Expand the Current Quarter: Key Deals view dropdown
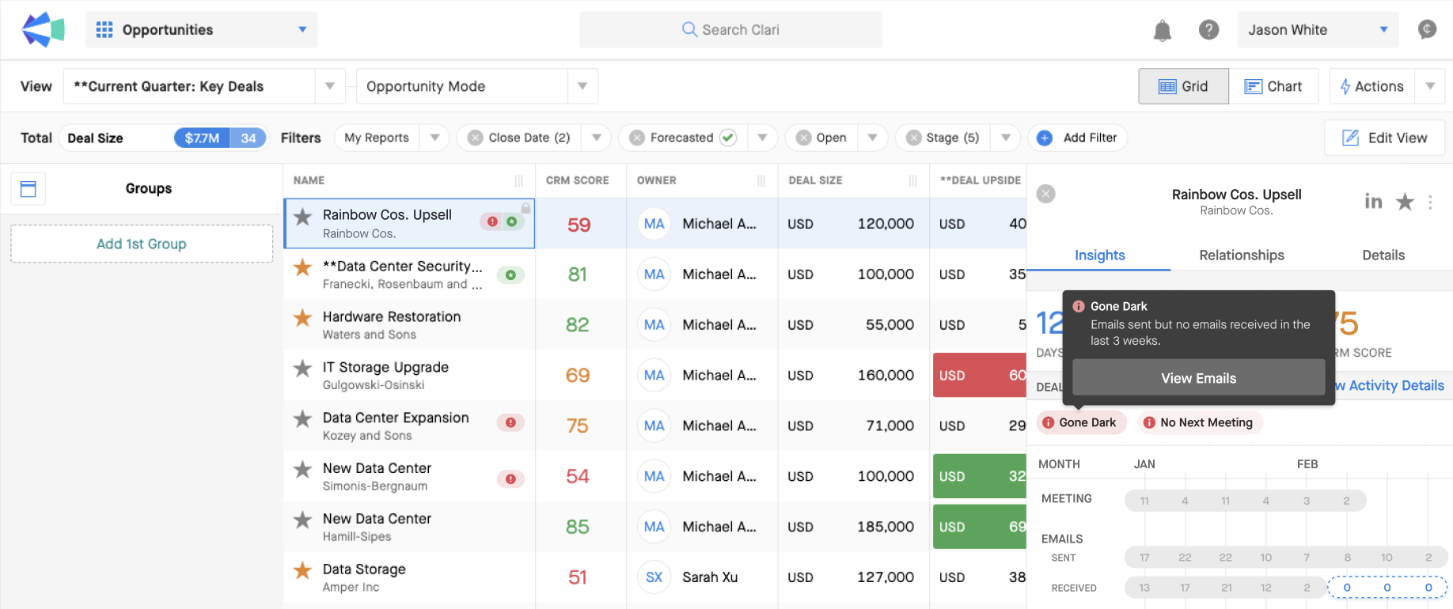Viewport: 1453px width, 609px height. 330,86
